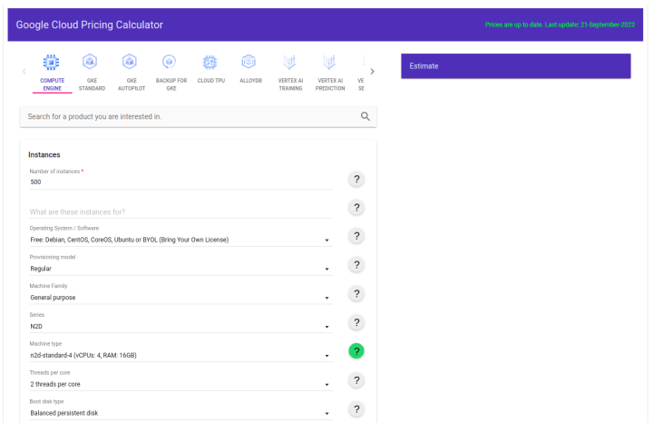Click the Number of instances field

[181, 182]
